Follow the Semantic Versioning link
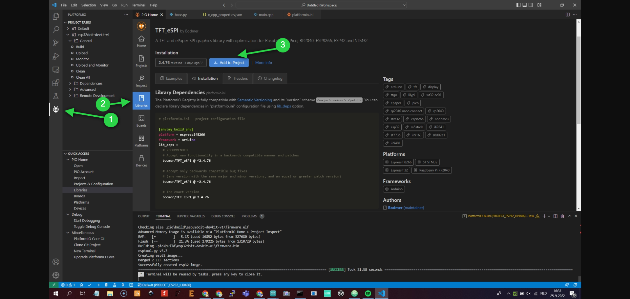Viewport: 630px width, 299px height. tap(255, 100)
